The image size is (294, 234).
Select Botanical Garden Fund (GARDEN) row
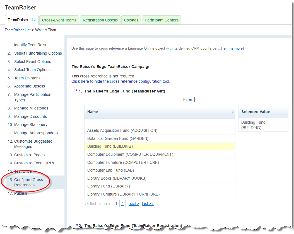tap(160, 138)
